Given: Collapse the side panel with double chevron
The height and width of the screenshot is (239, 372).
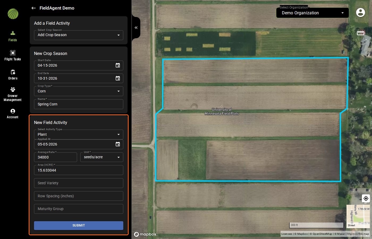Looking at the screenshot, I should 136,28.
